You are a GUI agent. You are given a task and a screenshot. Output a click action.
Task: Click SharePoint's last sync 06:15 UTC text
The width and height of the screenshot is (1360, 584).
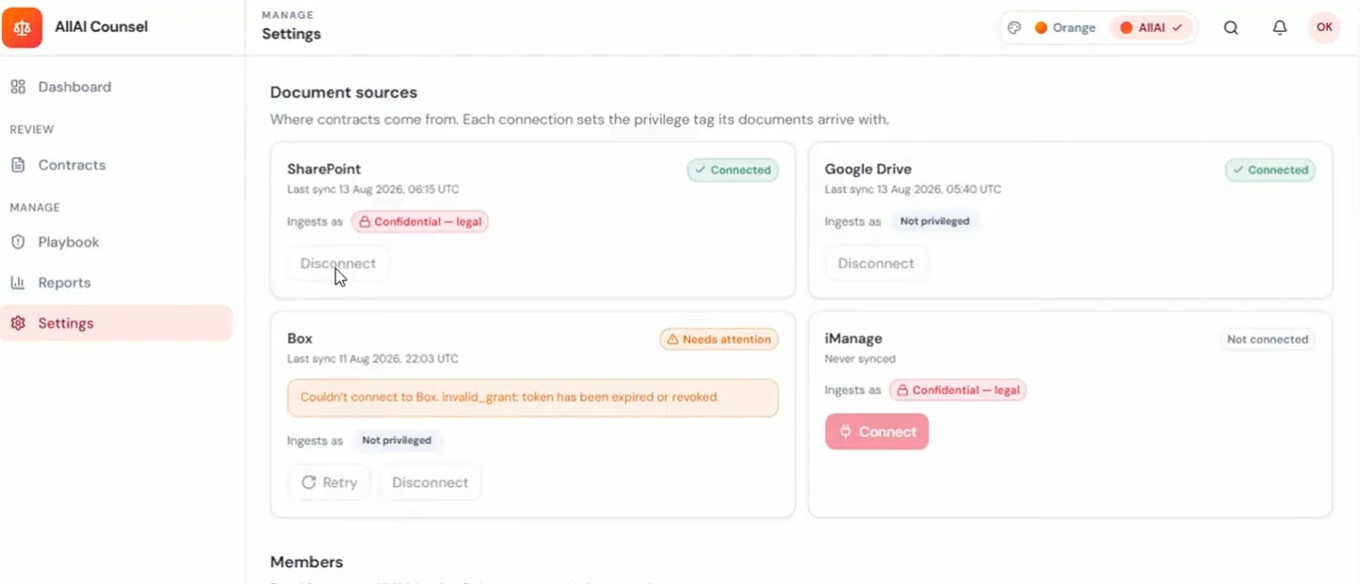373,189
